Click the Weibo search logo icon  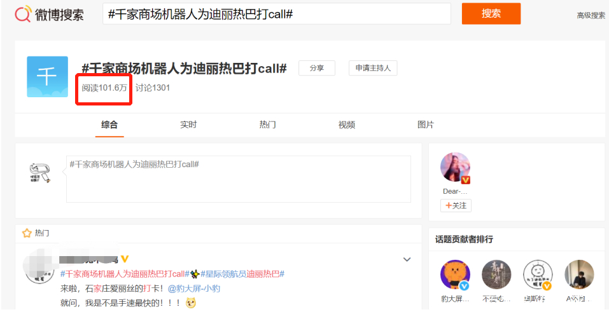(23, 14)
